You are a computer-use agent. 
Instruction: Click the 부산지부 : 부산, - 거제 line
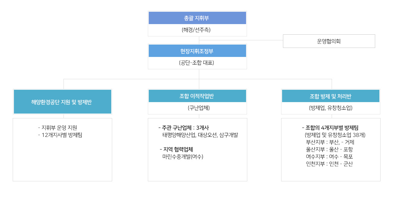[330, 142]
